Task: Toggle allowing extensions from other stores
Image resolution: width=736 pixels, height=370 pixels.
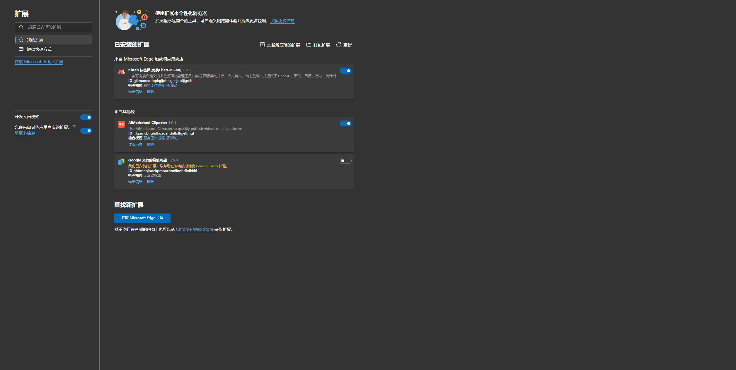Action: point(86,131)
